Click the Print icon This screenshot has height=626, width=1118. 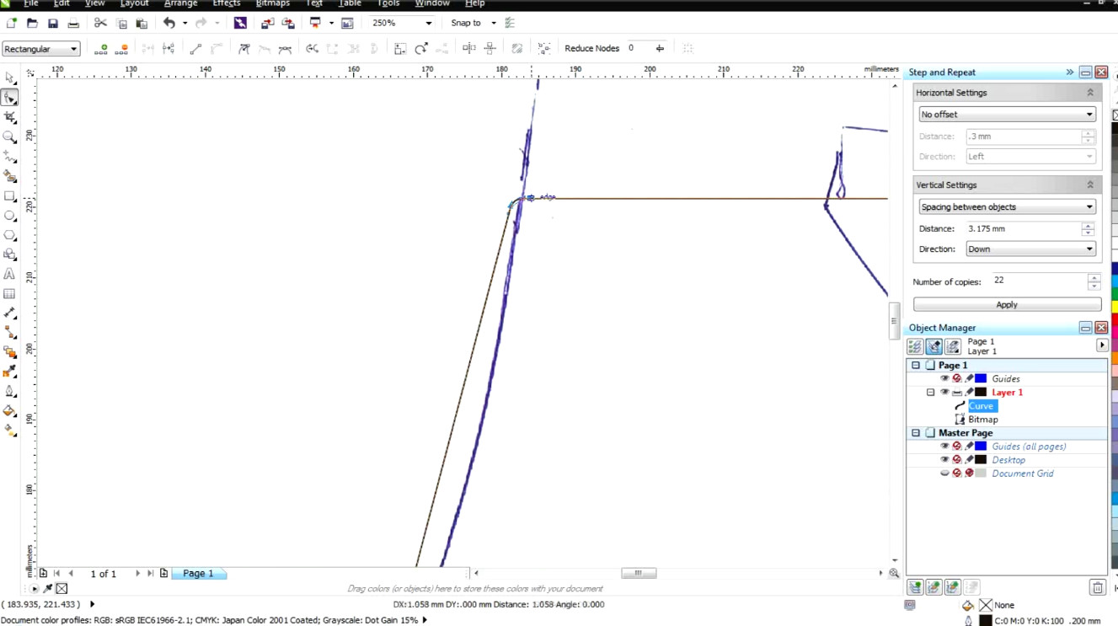(72, 24)
